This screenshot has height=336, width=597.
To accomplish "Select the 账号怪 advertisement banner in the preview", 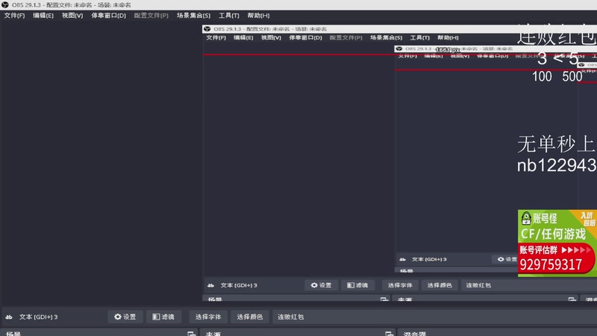I will 557,243.
